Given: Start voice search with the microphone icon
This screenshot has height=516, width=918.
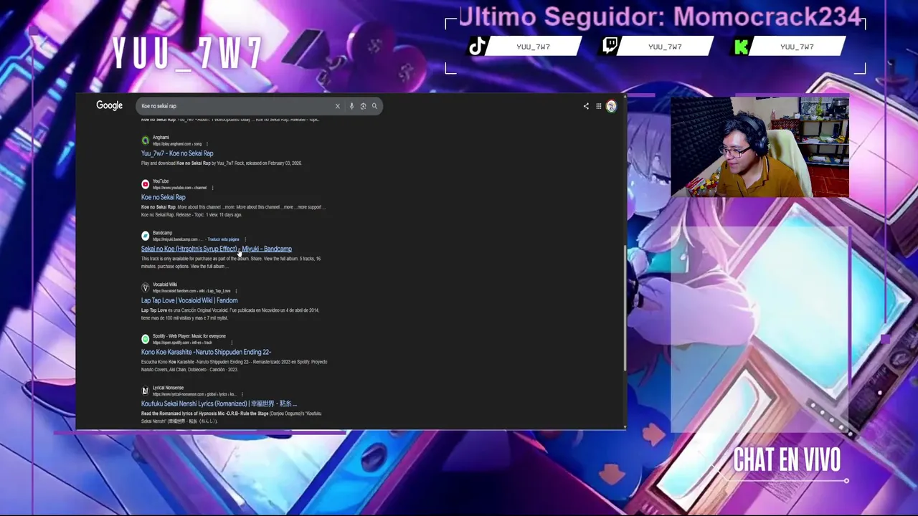Looking at the screenshot, I should click(351, 106).
